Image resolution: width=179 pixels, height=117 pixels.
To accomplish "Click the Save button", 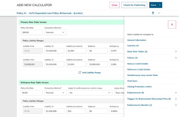I will [x=153, y=5].
